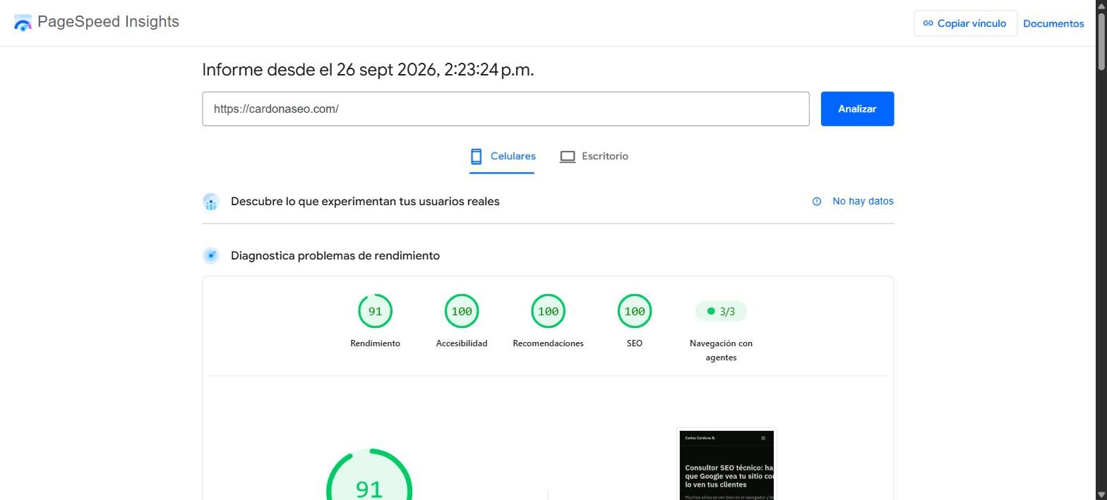
Task: Click the SEO label under gauge
Action: tap(635, 343)
